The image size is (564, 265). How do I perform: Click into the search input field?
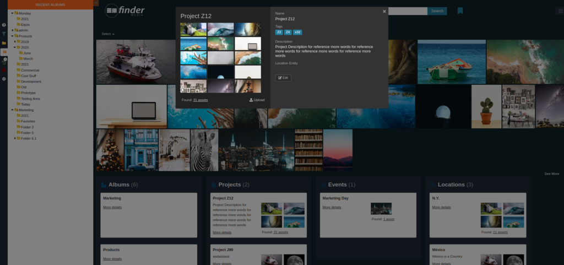click(408, 11)
